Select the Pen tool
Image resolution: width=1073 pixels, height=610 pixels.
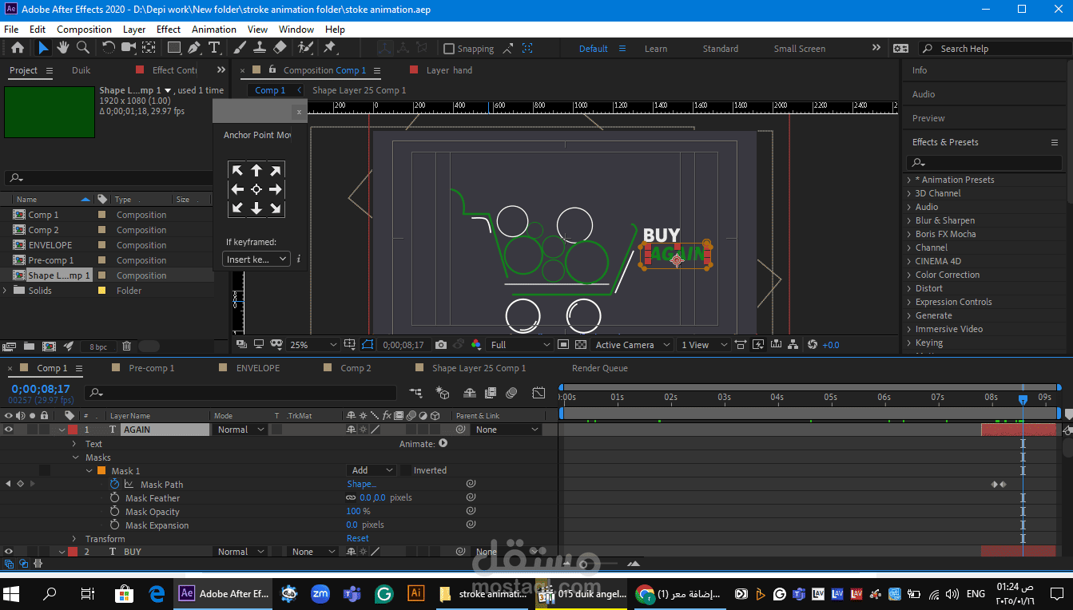194,48
